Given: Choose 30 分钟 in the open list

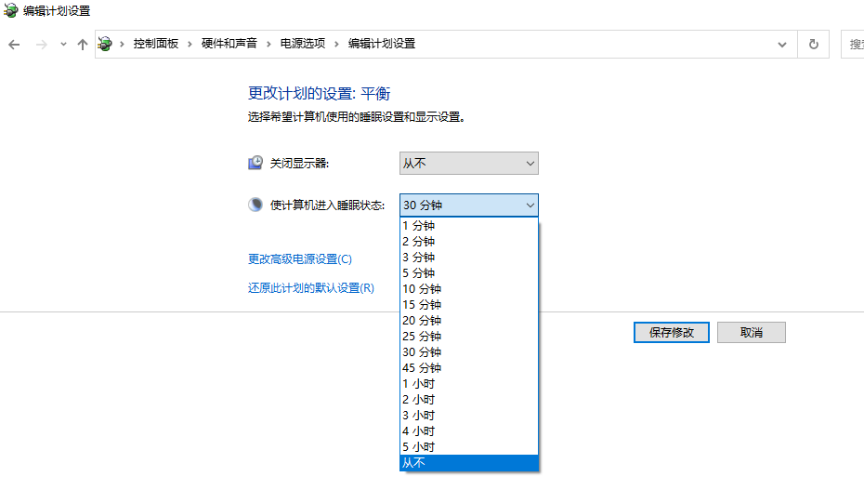Looking at the screenshot, I should [469, 352].
